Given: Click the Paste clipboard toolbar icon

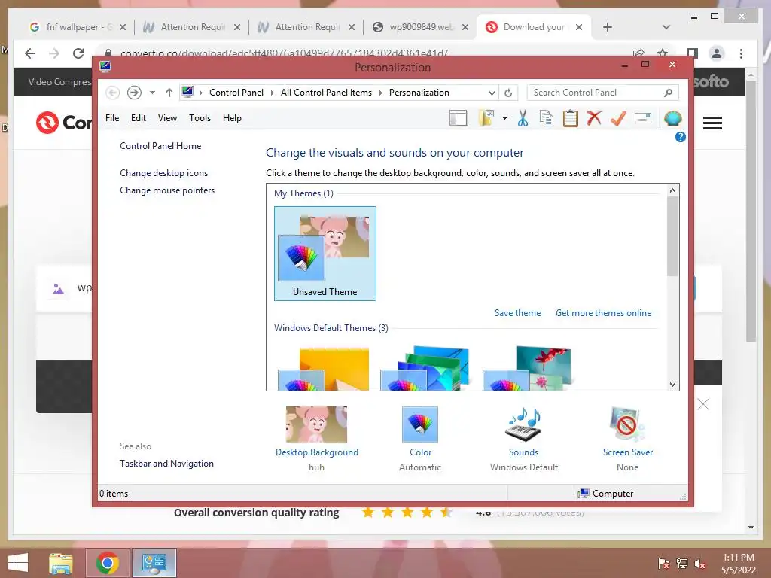Looking at the screenshot, I should click(x=571, y=118).
